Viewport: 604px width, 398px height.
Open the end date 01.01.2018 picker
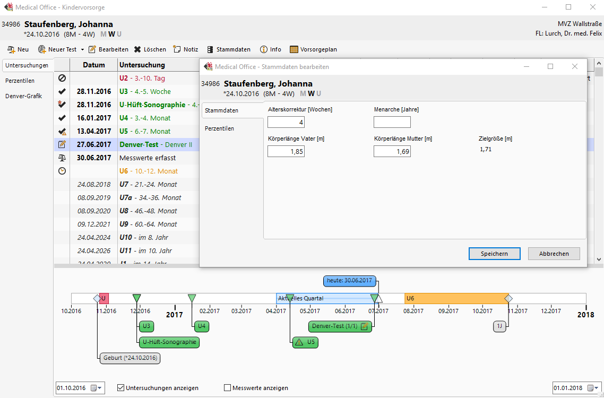point(593,388)
